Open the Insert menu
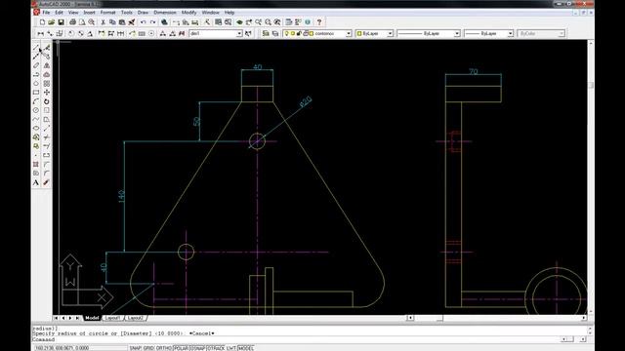 [89, 13]
